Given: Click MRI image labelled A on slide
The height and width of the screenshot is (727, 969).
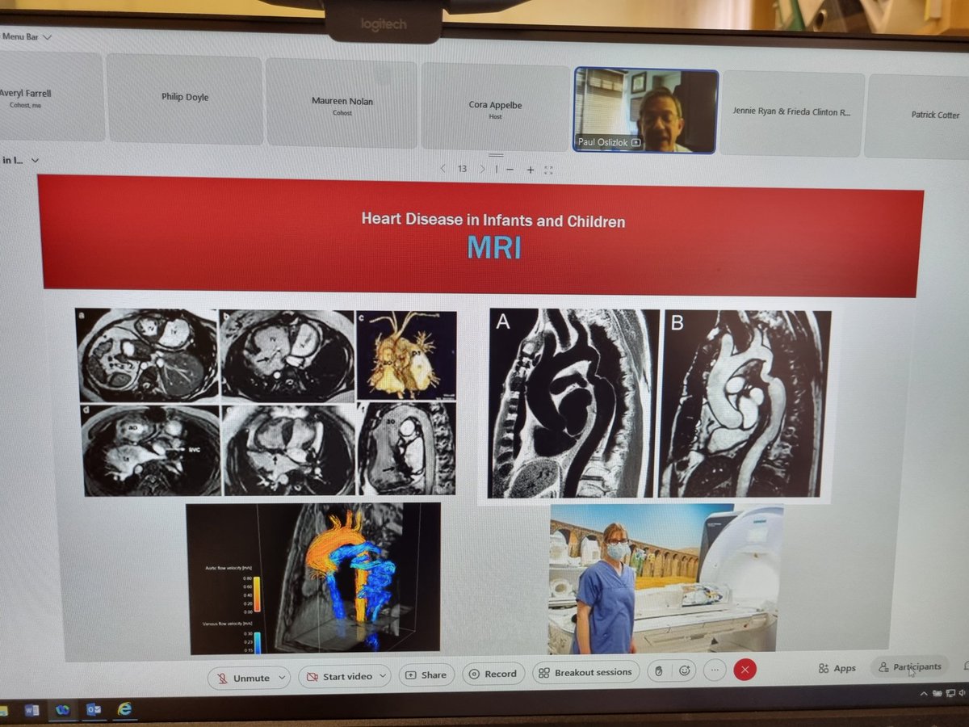Looking at the screenshot, I should pos(573,402).
